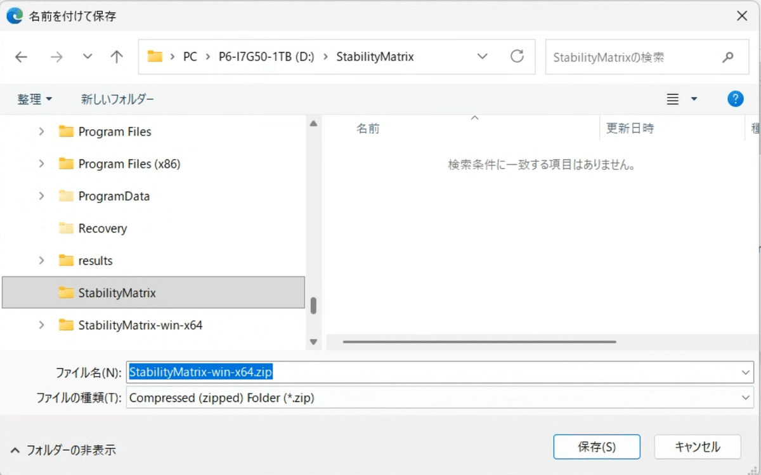Viewport: 761px width, 475px height.
Task: Go forward with the right arrow
Action: (56, 57)
